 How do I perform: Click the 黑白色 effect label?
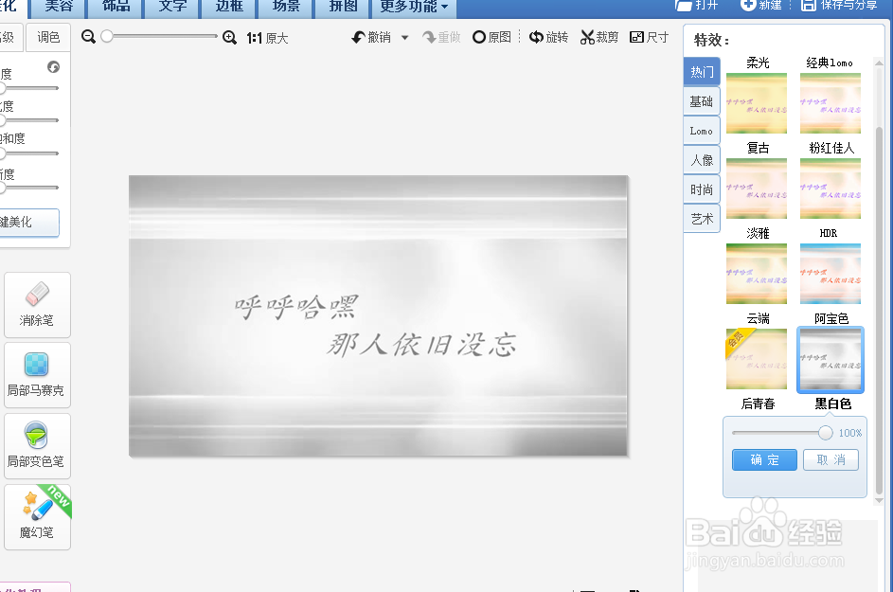click(x=832, y=404)
